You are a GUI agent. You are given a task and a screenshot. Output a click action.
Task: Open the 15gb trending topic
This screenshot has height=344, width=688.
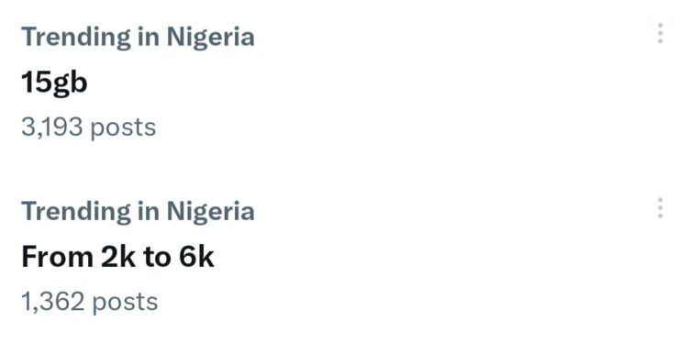pyautogui.click(x=54, y=83)
